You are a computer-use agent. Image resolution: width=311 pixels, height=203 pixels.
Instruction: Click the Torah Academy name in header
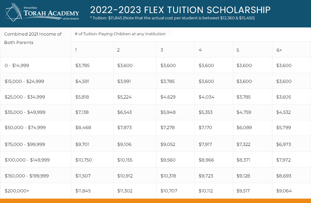coord(51,13)
